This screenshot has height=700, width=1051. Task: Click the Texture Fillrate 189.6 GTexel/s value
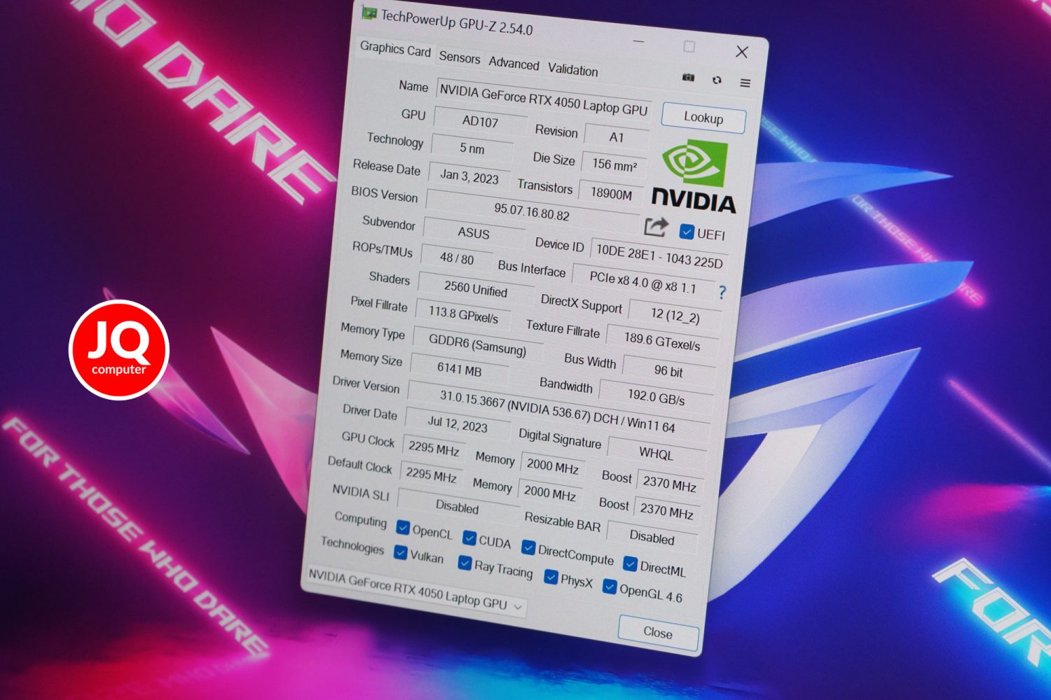pyautogui.click(x=662, y=342)
